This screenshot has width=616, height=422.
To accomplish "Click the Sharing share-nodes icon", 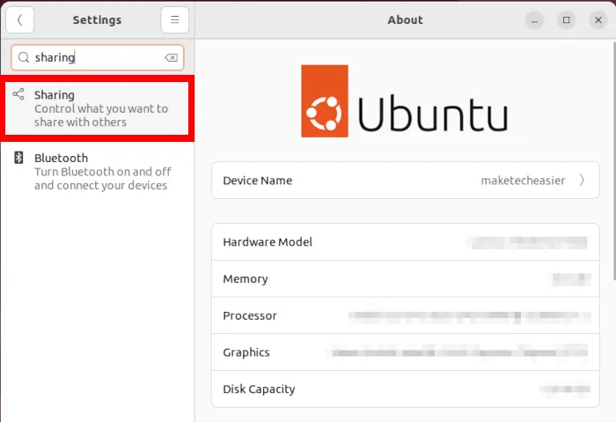I will 18,94.
